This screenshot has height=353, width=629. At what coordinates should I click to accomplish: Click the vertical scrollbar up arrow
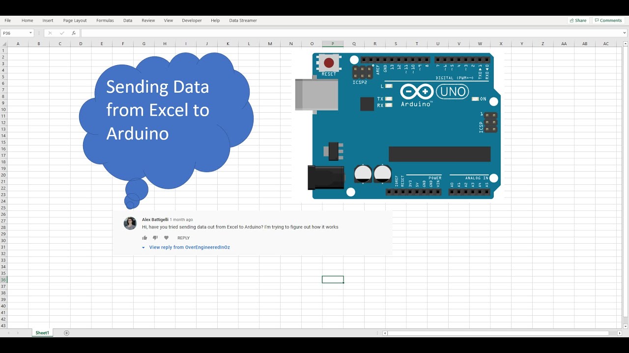626,44
